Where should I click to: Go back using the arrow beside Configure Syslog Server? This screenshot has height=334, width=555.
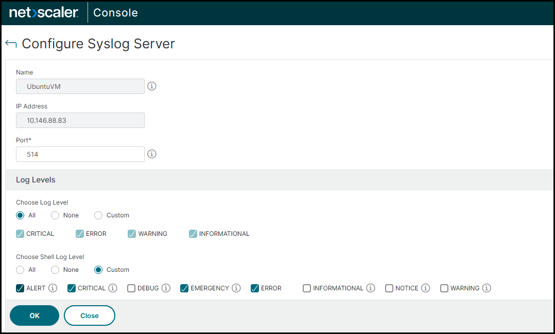pyautogui.click(x=11, y=44)
